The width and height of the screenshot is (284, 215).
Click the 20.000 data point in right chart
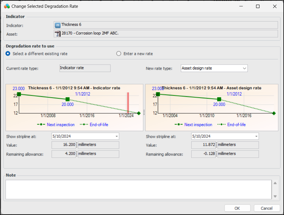[219, 99]
